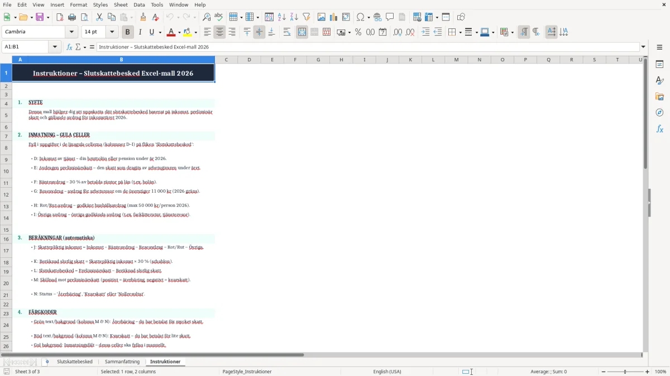Open Find & Replace
Viewport: 670px width, 376px height.
coord(207,17)
